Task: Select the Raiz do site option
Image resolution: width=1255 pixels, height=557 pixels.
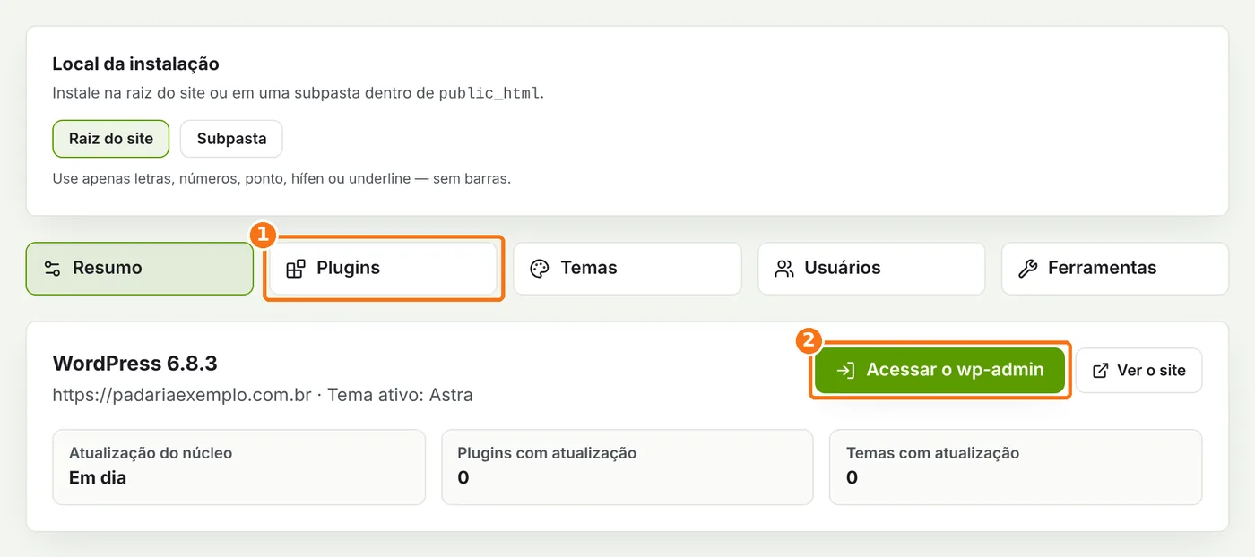Action: 111,139
